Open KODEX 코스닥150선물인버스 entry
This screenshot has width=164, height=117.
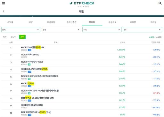point(34,69)
